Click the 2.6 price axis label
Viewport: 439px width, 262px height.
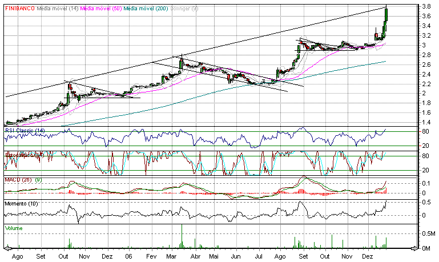tap(426, 65)
